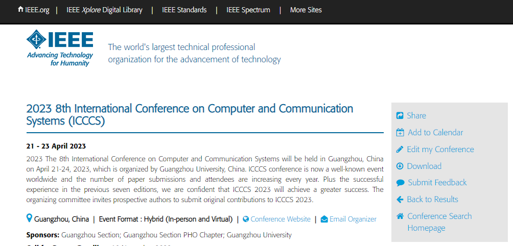
Task: Open IEEE Spectrum from top bar
Action: pyautogui.click(x=248, y=10)
